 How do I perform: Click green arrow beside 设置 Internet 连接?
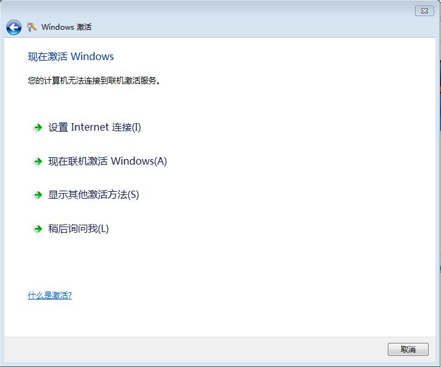38,127
